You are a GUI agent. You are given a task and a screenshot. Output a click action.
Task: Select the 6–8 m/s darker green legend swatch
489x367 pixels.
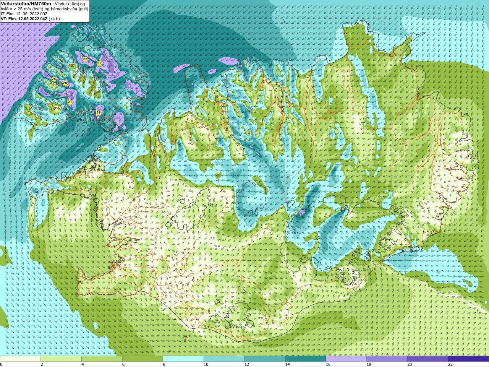(x=142, y=359)
